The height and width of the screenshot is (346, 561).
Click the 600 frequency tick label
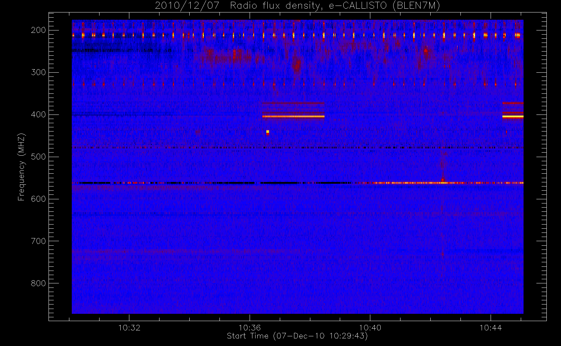tap(38, 199)
